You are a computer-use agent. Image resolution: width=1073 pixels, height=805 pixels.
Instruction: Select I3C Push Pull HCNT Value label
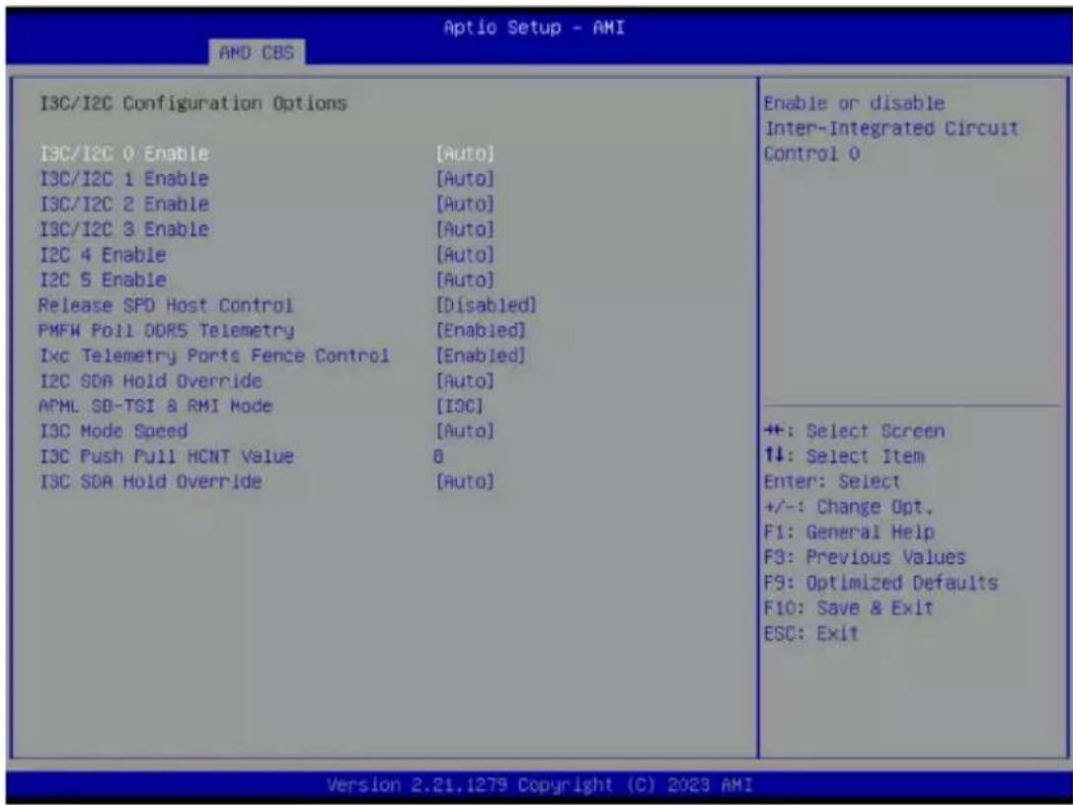tap(166, 456)
